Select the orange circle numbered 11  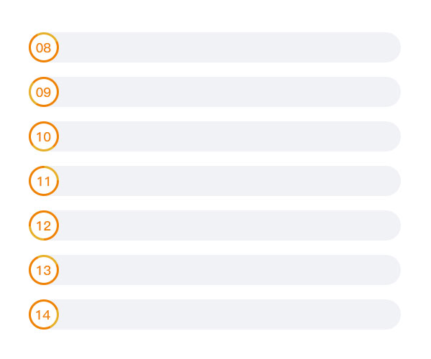[44, 181]
